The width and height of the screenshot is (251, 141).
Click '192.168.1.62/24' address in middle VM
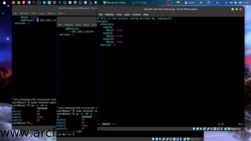(82, 32)
